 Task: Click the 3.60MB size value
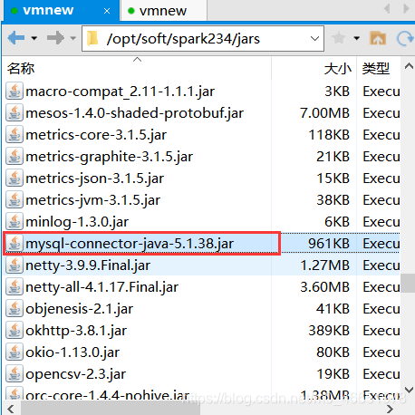(x=324, y=287)
